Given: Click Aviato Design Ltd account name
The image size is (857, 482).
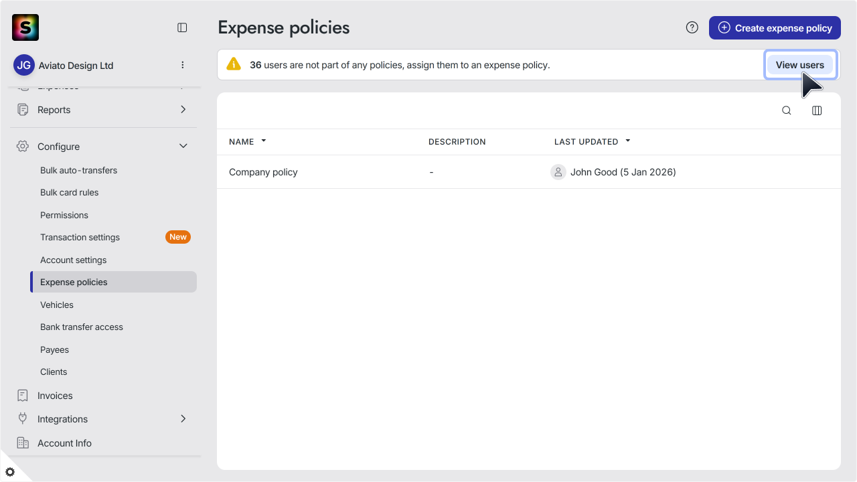Looking at the screenshot, I should 76,66.
